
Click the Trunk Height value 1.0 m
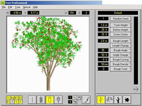(x=103, y=25)
